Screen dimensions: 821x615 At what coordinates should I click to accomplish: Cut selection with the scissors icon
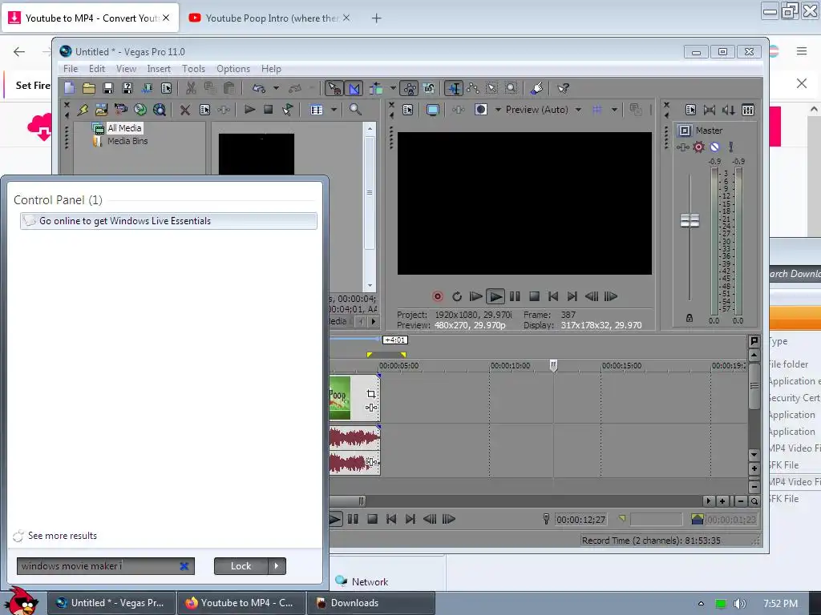tap(191, 88)
